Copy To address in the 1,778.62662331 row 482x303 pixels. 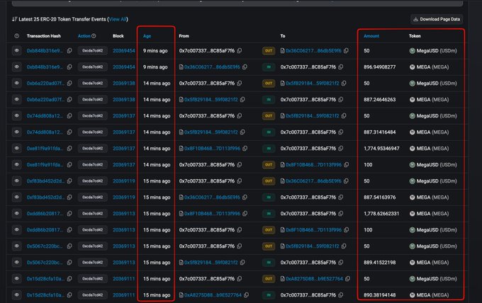click(x=341, y=213)
